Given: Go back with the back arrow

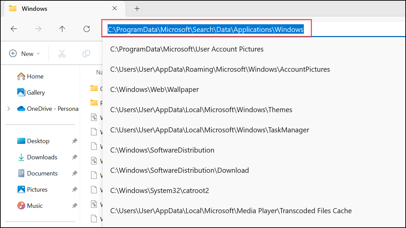Looking at the screenshot, I should click(14, 29).
